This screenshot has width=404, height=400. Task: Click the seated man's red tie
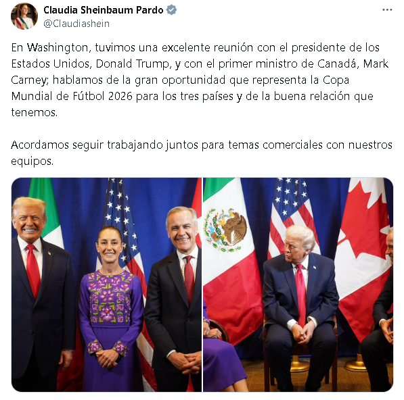coord(301,295)
